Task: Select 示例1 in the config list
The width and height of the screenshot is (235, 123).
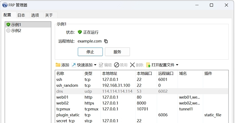Action: pyautogui.click(x=28, y=24)
